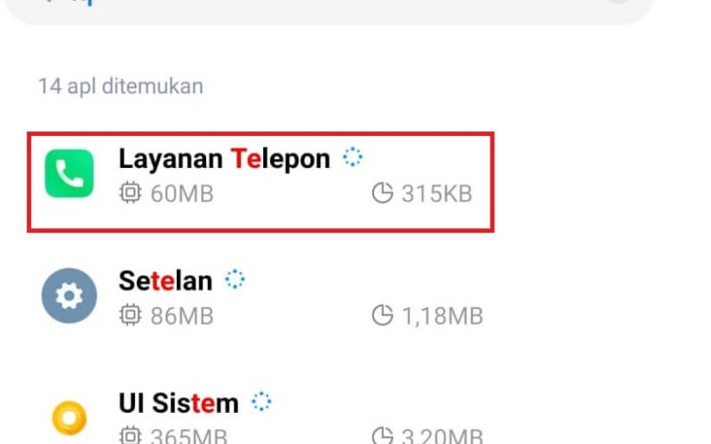Screen dimensions: 711x444
Task: Click the dotted circle beside UI Sistem
Action: [261, 401]
